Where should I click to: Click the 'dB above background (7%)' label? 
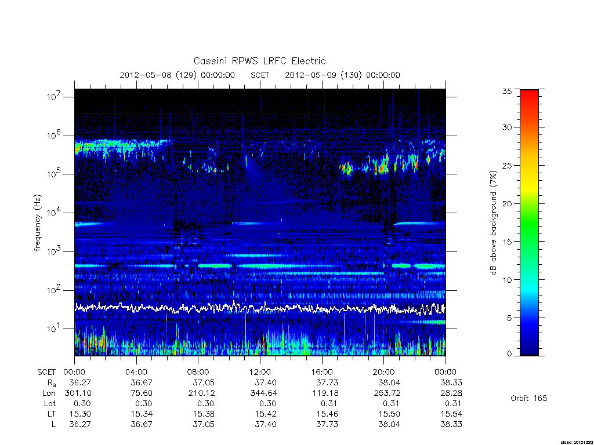[x=493, y=223]
